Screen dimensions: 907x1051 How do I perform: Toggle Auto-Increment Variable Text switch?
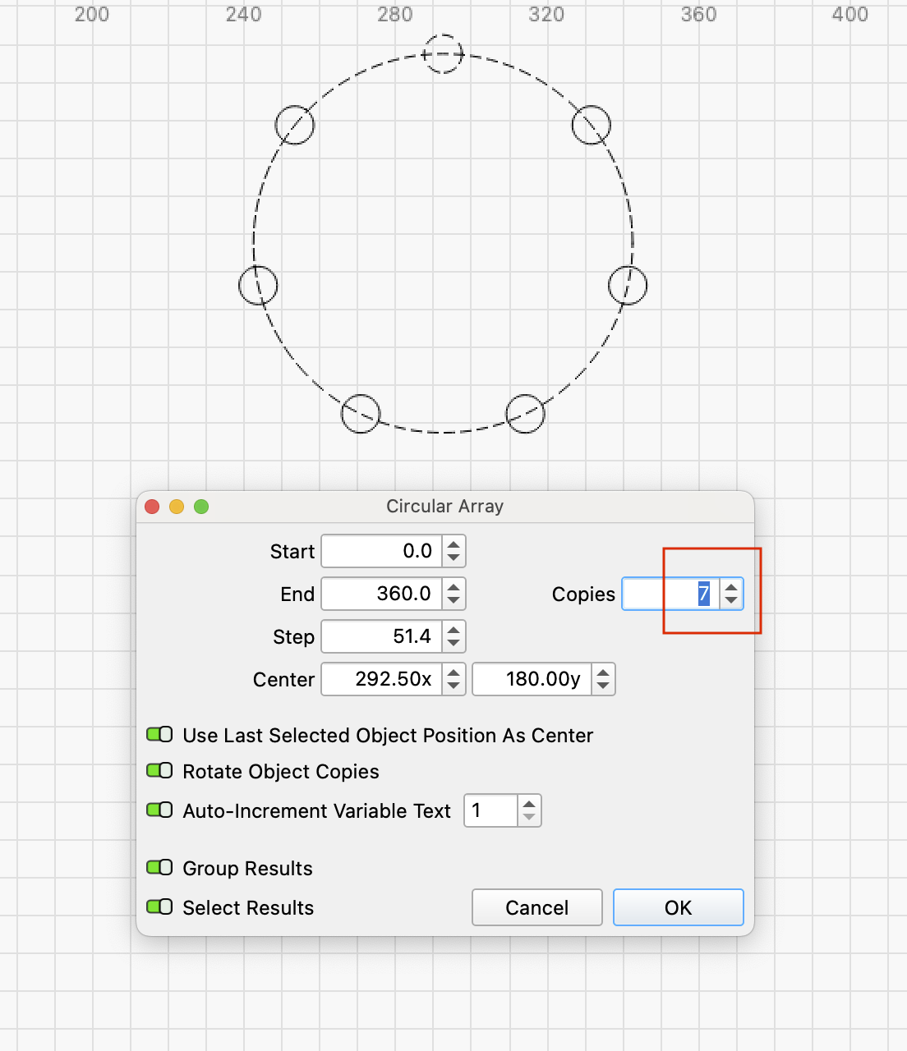click(159, 810)
